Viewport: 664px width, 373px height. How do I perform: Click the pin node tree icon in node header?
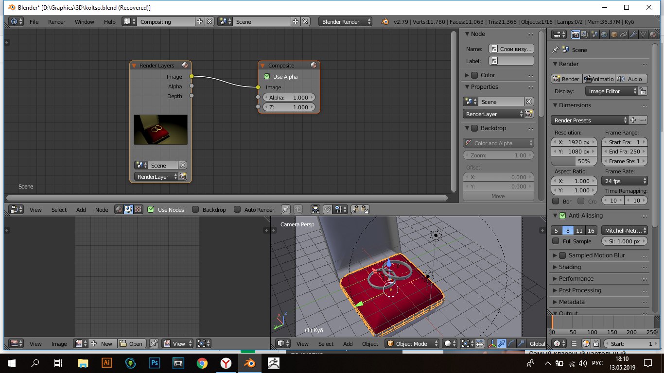coord(286,209)
